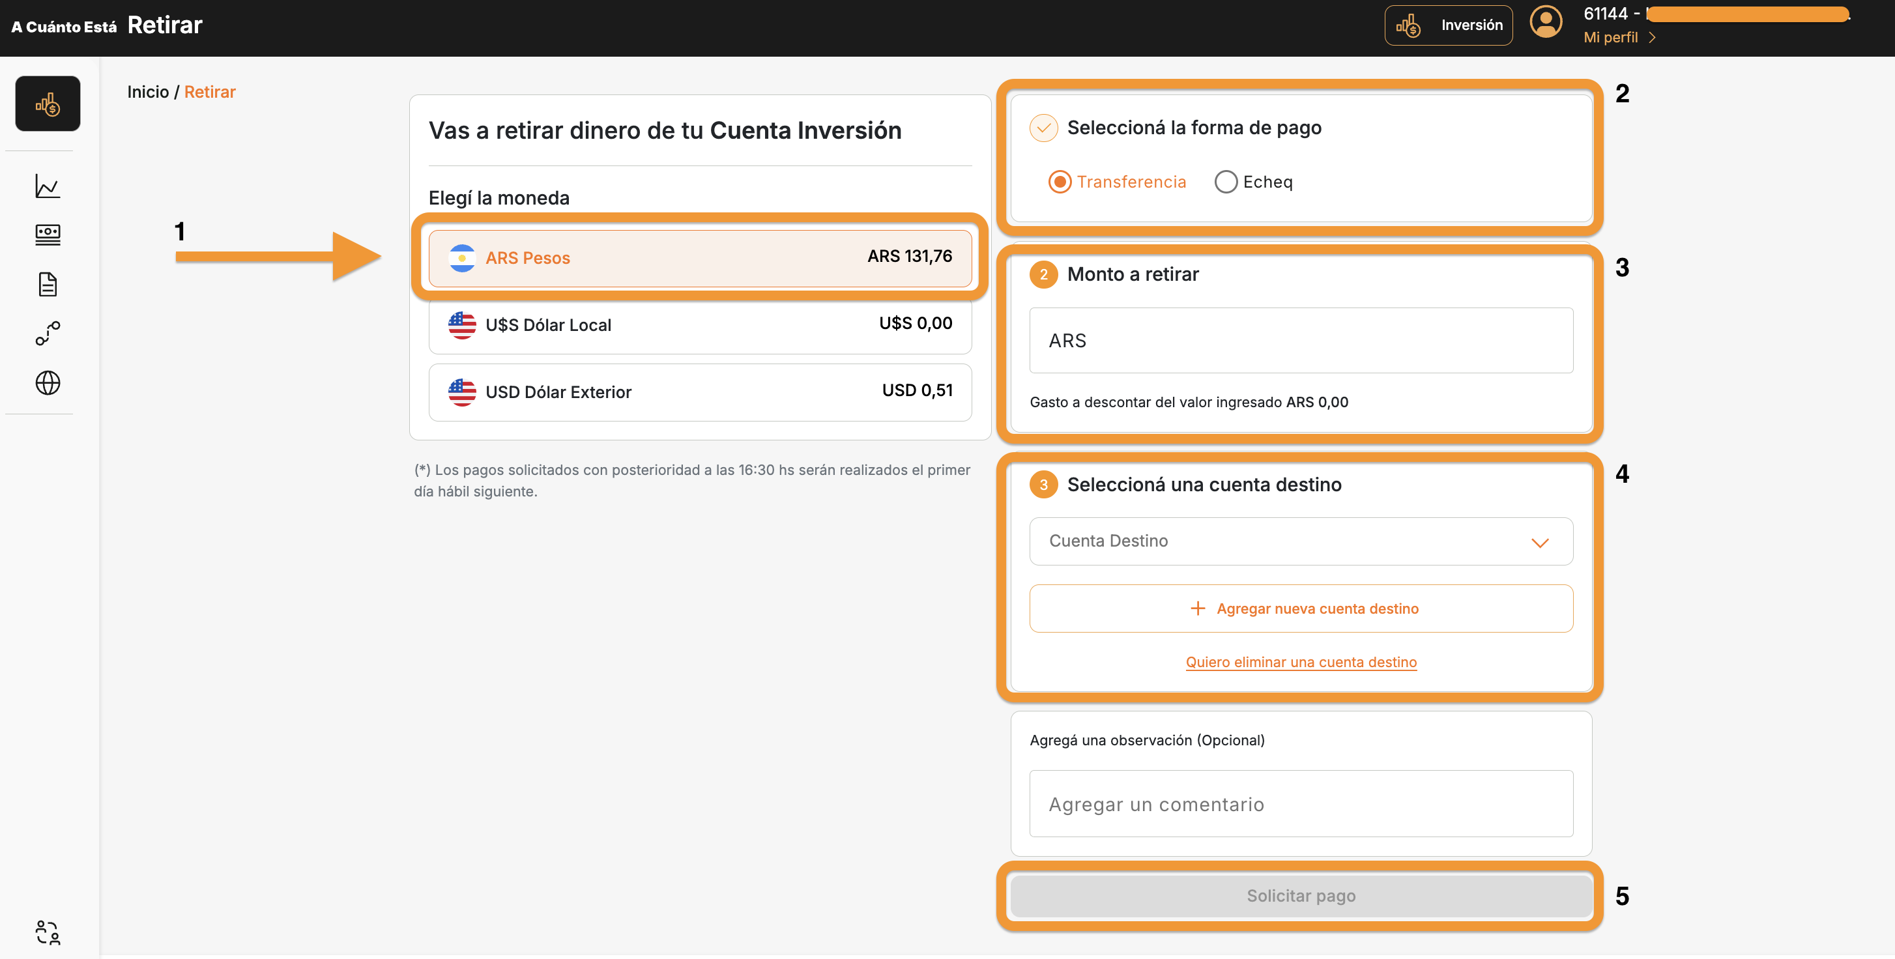Click Agregar nueva cuenta destino
The image size is (1895, 959).
click(1301, 608)
